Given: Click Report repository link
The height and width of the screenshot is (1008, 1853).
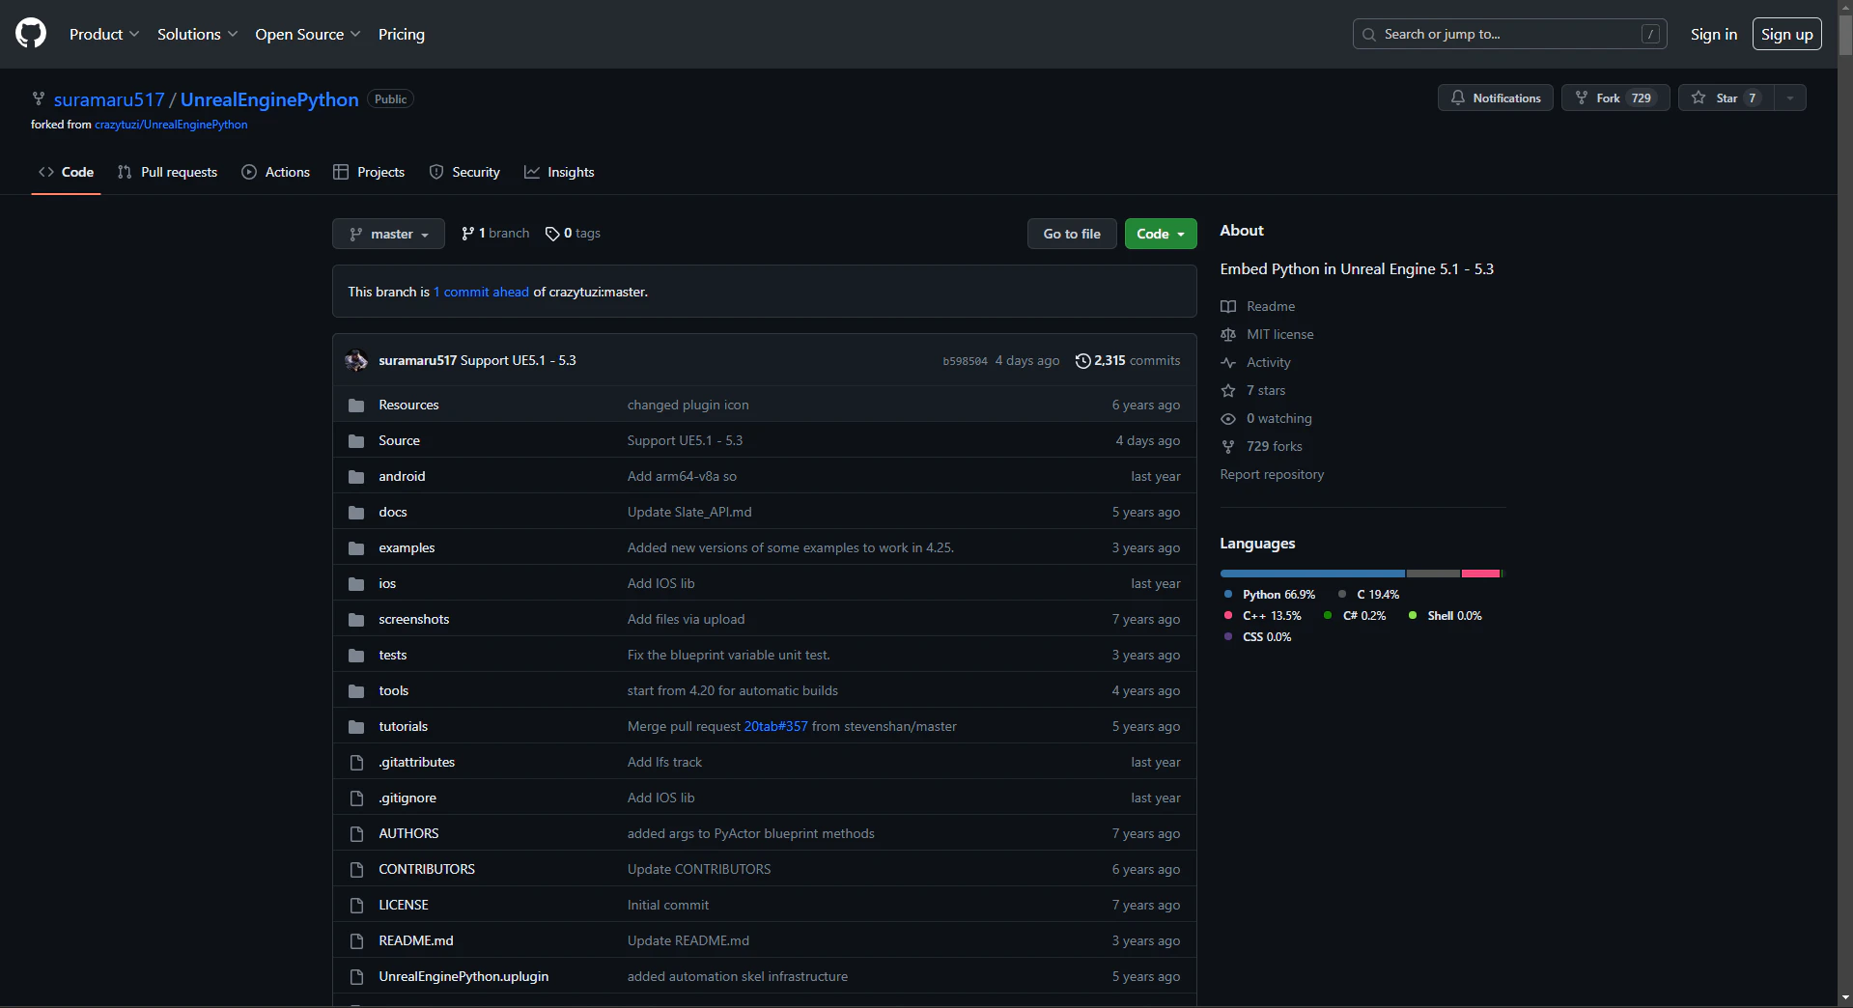Looking at the screenshot, I should (x=1272, y=474).
